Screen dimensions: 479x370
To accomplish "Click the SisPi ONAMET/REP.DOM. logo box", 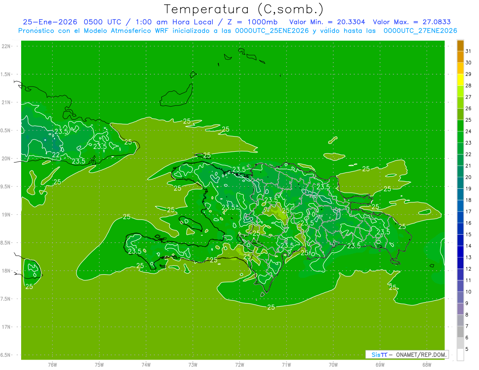I will pos(407,354).
